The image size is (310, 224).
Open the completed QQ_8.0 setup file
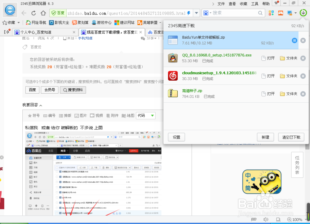(x=268, y=58)
